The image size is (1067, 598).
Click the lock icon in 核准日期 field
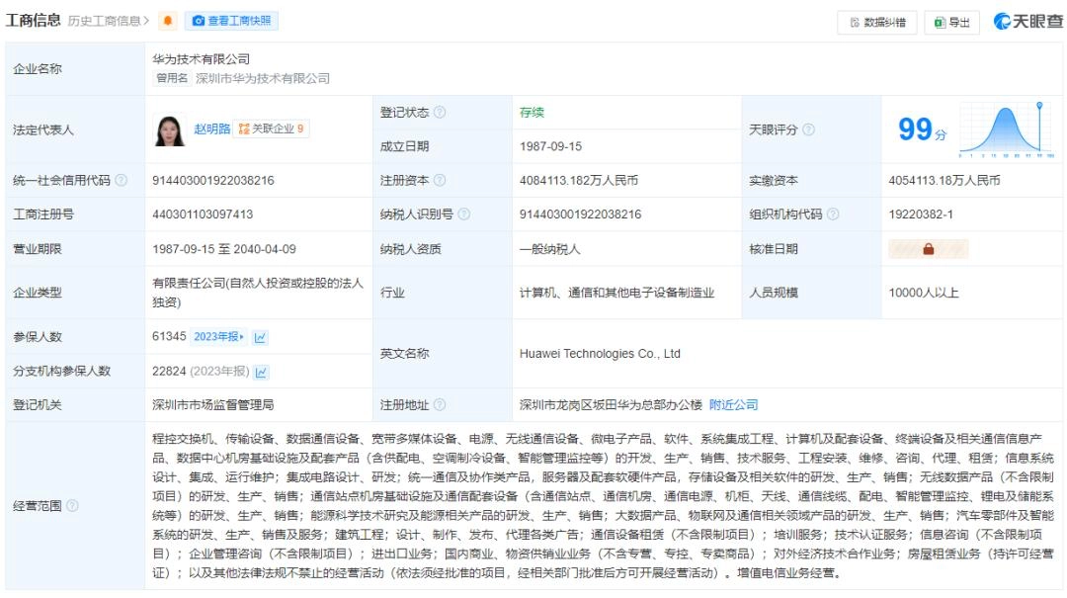[x=926, y=249]
